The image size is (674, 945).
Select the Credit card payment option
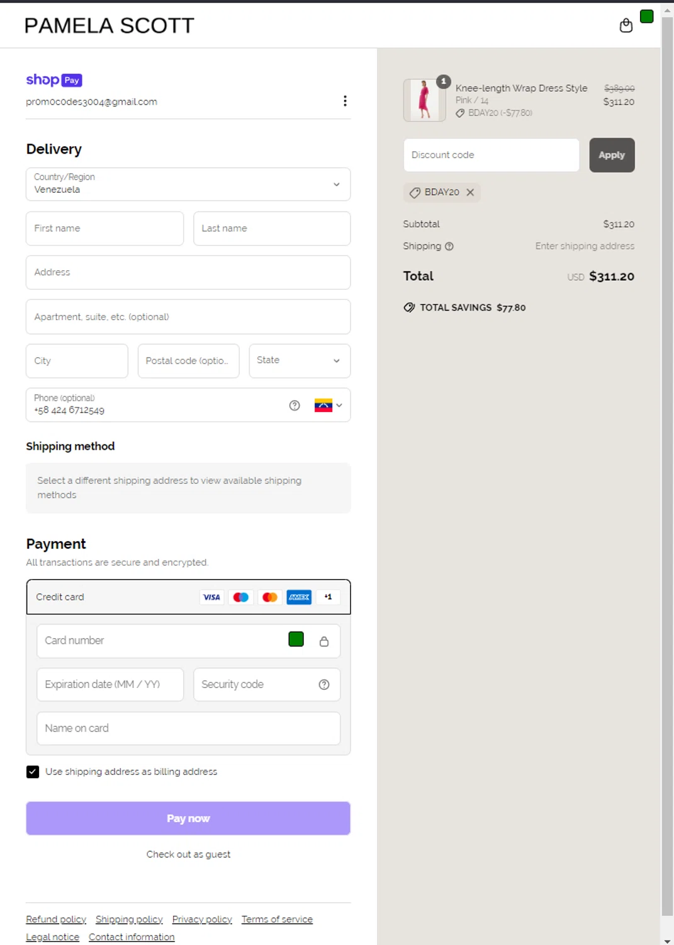[x=188, y=597]
